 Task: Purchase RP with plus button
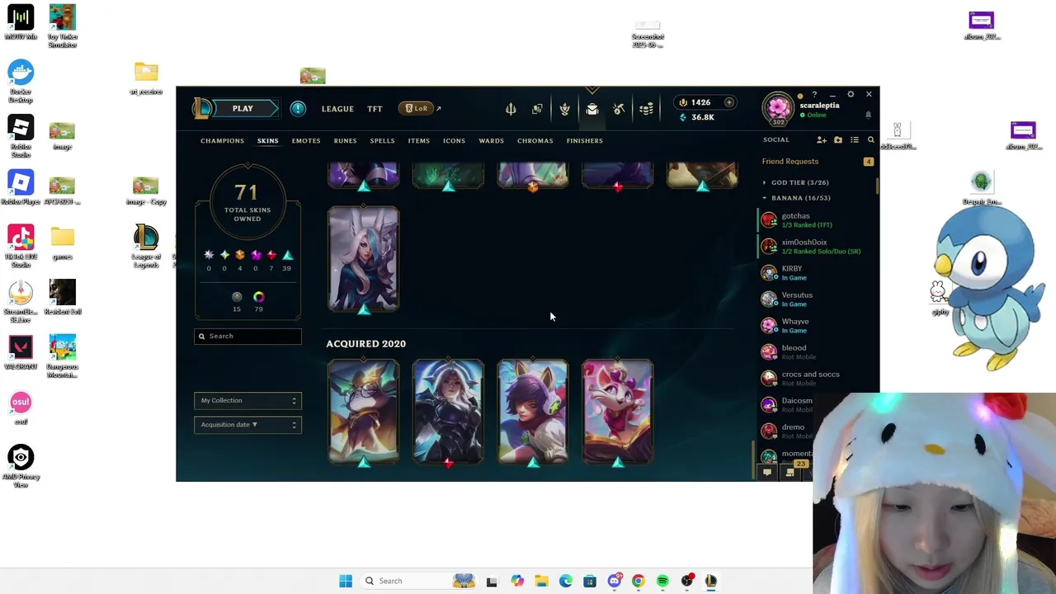(x=729, y=102)
